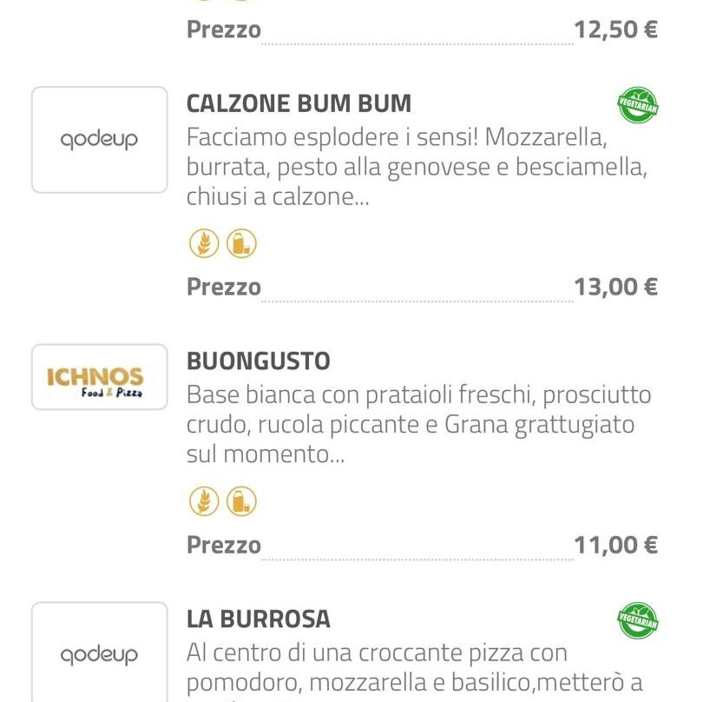723x702 pixels.
Task: Click the 11,00 € price
Action: click(x=615, y=545)
